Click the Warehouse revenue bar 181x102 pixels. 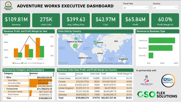[162, 40]
